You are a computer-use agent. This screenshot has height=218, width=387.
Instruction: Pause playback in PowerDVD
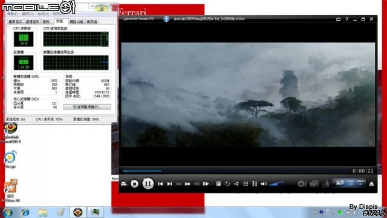148,183
